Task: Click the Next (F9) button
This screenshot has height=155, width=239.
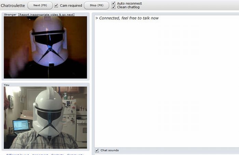Action: pos(40,5)
